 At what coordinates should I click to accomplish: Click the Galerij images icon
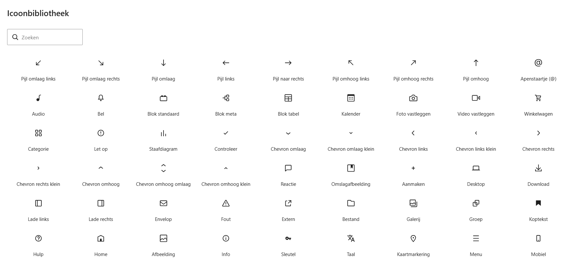[x=413, y=203]
